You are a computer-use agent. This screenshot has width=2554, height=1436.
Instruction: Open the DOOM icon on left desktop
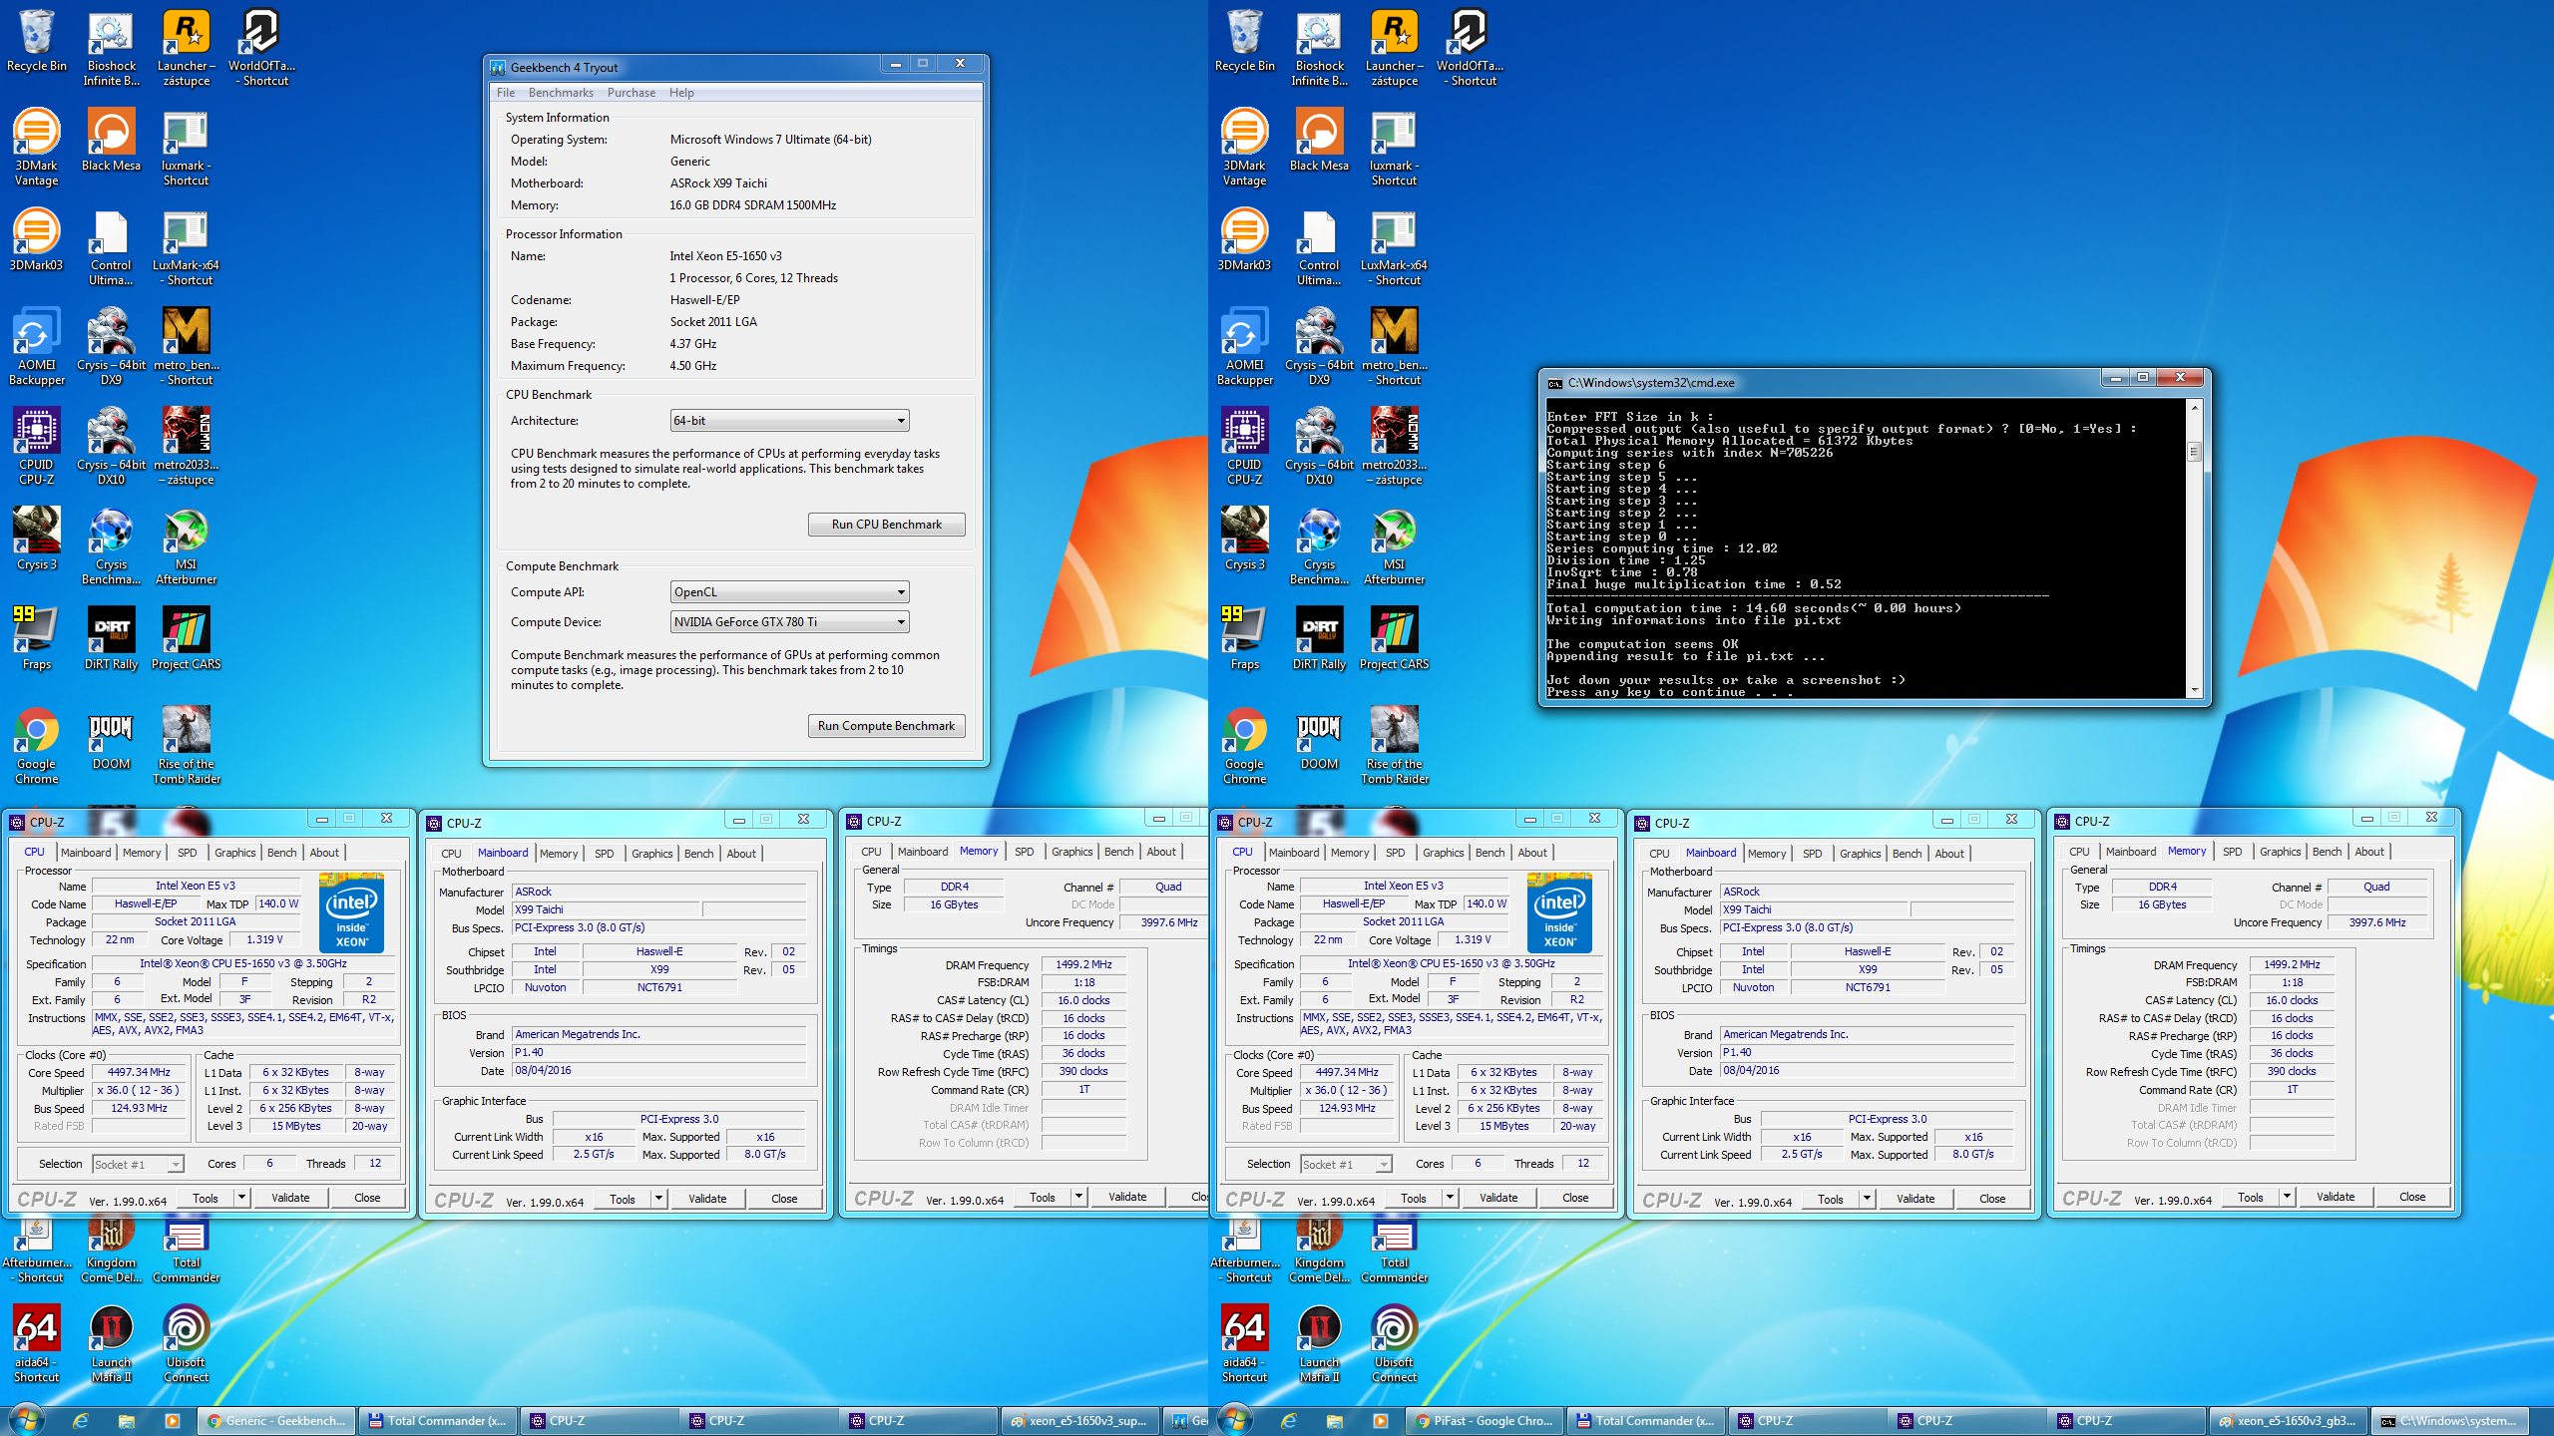click(x=111, y=739)
